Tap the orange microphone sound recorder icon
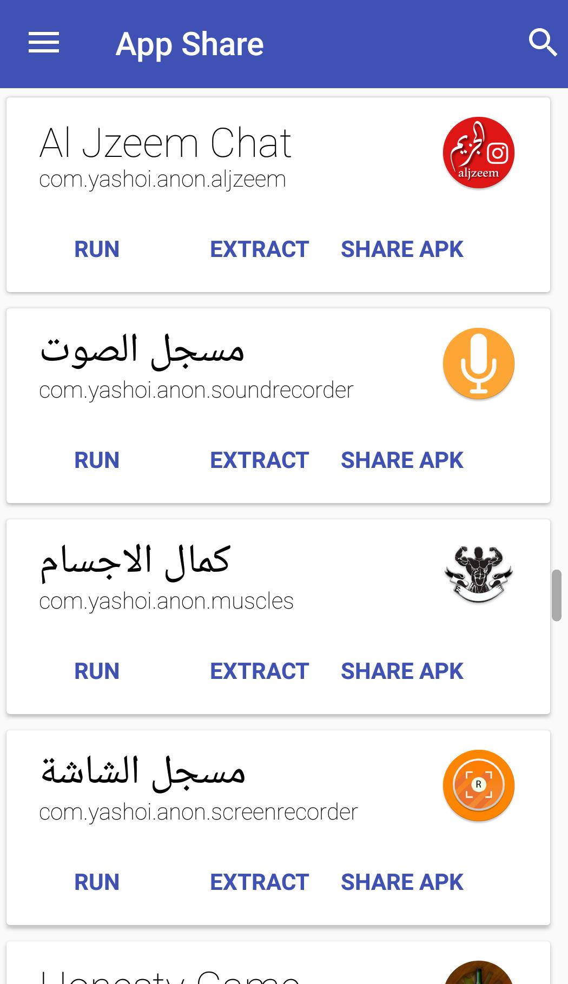 pos(478,364)
